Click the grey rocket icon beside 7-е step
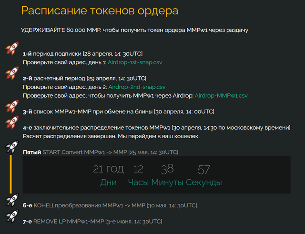Viewport: 305px width, 234px height. coord(12,216)
